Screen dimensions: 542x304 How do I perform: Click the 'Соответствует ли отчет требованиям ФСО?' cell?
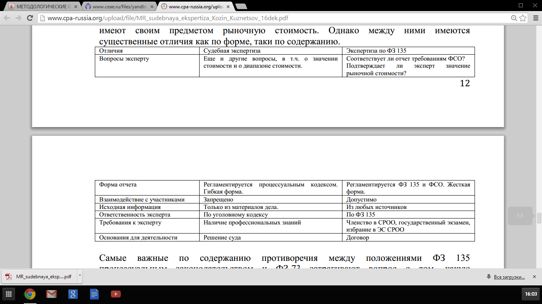click(408, 66)
